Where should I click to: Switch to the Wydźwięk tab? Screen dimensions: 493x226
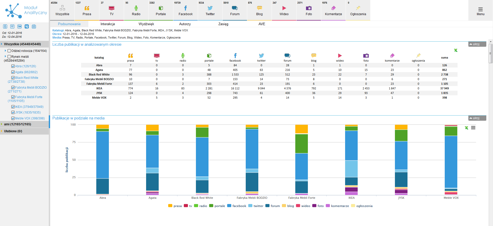146,24
